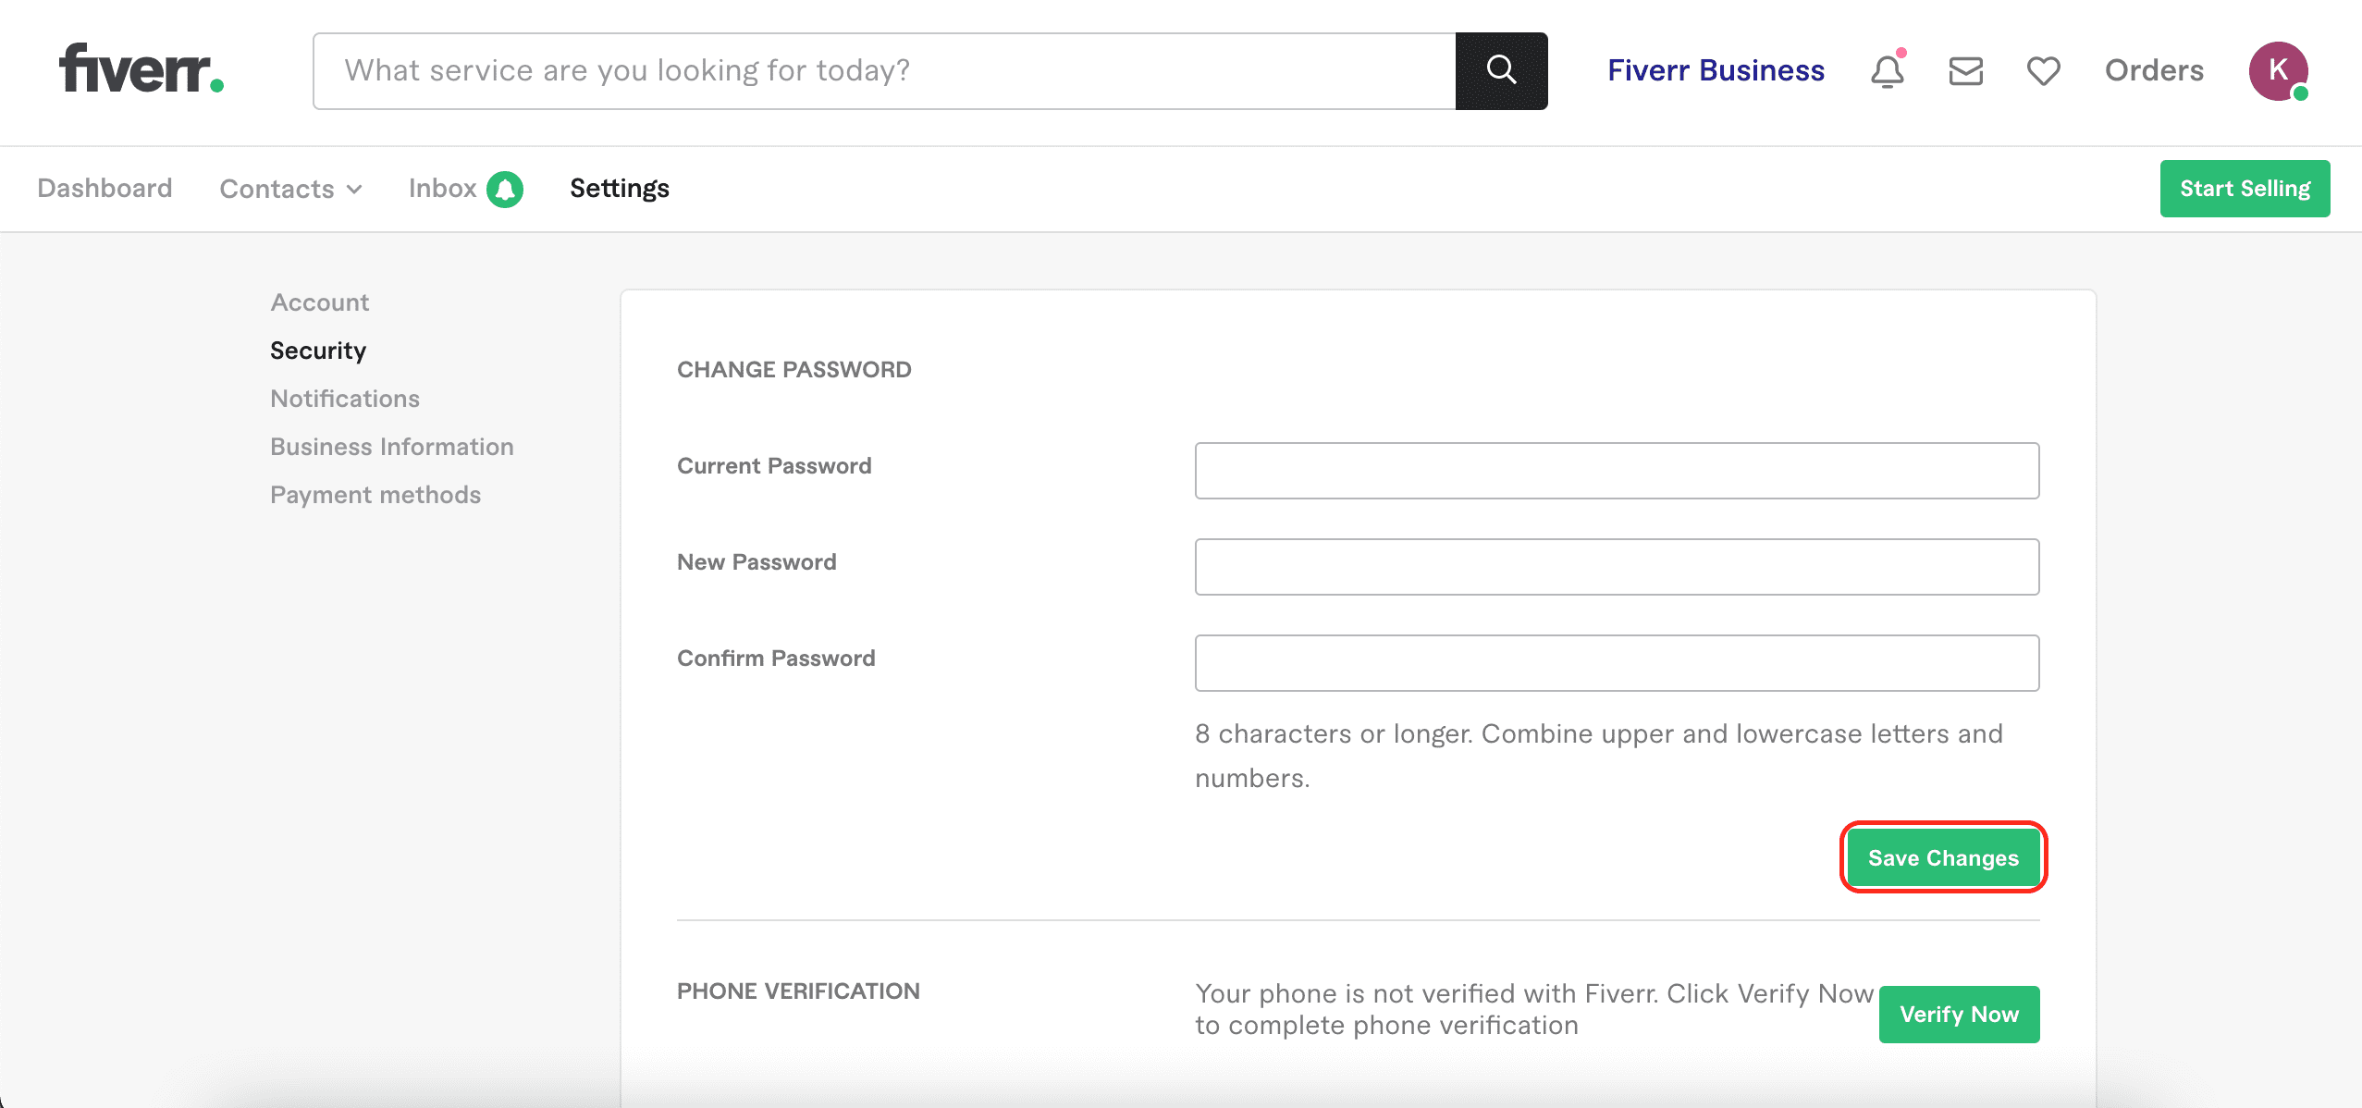Open the Notifications settings section
The image size is (2362, 1108).
click(x=344, y=399)
